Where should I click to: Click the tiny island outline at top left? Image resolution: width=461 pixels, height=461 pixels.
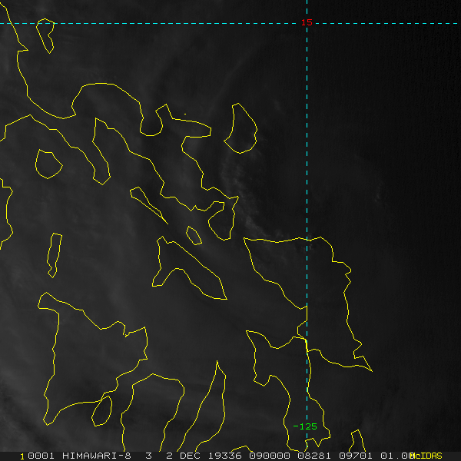coord(46,35)
